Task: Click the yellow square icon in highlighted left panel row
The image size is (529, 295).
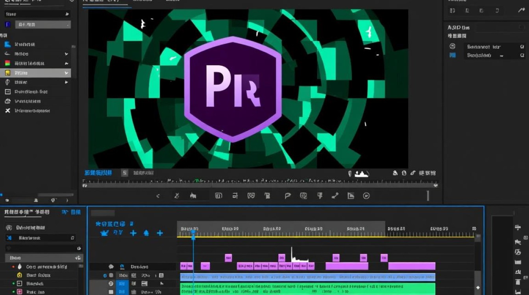Action: tap(7, 73)
